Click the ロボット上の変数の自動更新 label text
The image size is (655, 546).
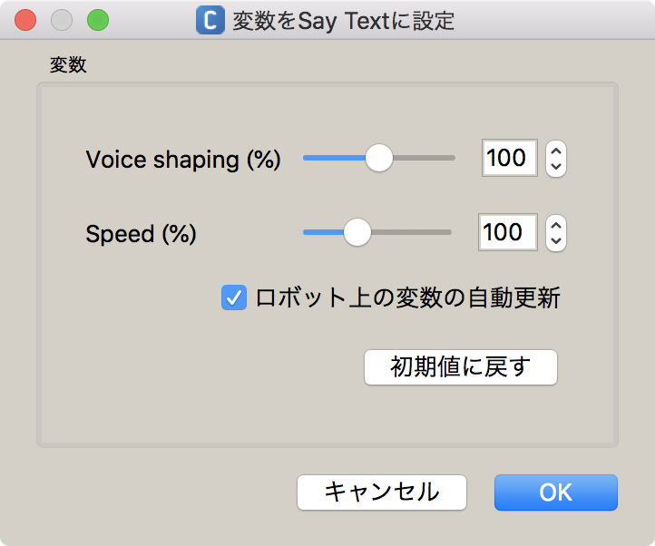tap(407, 297)
